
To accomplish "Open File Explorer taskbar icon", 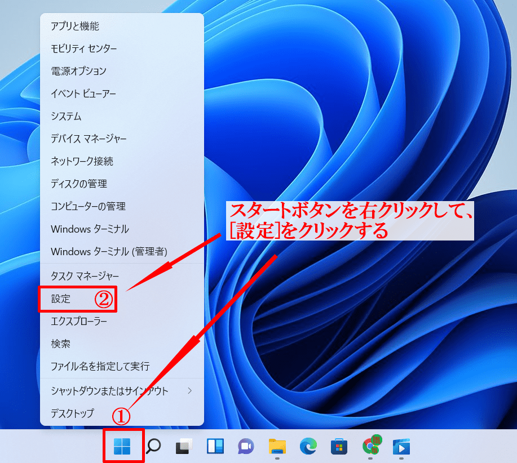I will (277, 447).
